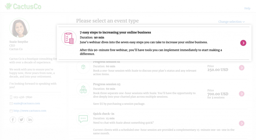Open the LinkedIn social icon
The height and width of the screenshot is (140, 256).
pyautogui.click(x=30, y=120)
